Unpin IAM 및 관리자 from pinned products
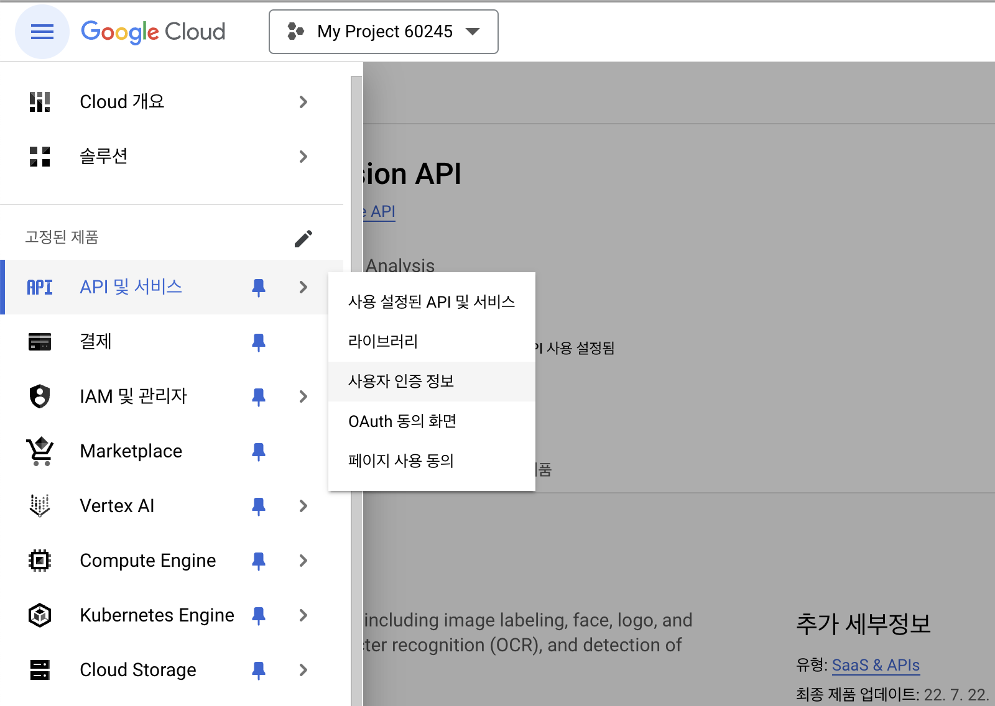This screenshot has width=995, height=706. (x=259, y=397)
